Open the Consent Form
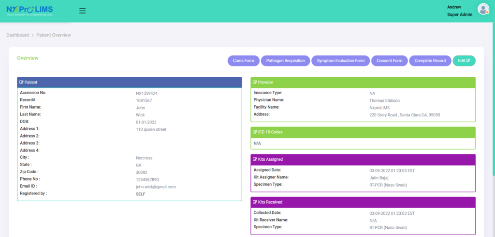The width and height of the screenshot is (495, 237). click(390, 61)
